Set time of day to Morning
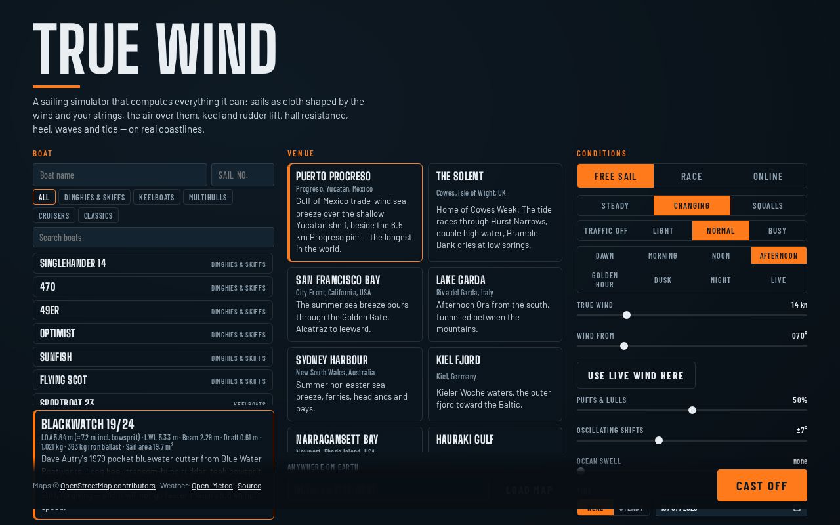 663,255
